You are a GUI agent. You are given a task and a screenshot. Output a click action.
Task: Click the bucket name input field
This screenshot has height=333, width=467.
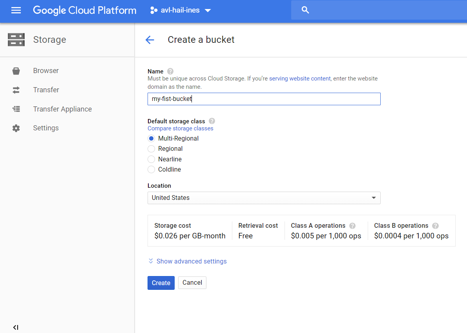pyautogui.click(x=264, y=99)
